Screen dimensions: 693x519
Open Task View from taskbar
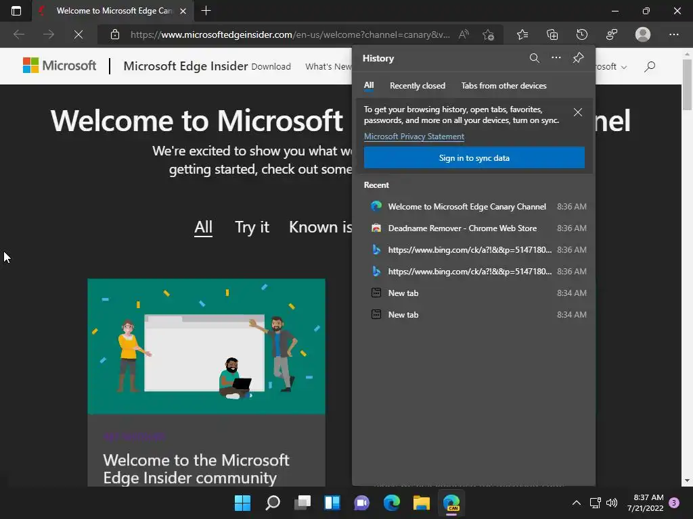303,503
